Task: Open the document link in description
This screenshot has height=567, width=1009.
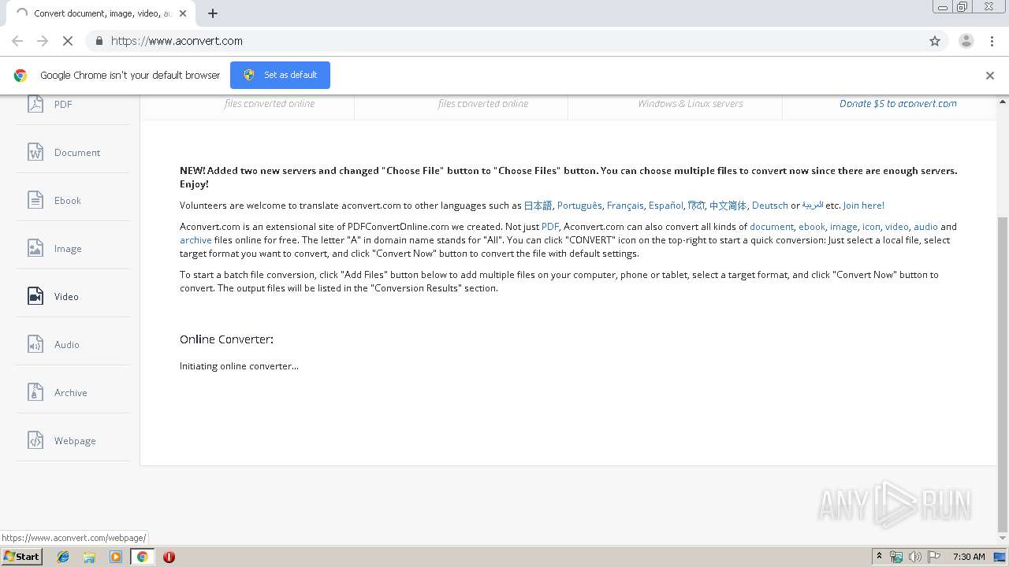Action: click(x=772, y=227)
